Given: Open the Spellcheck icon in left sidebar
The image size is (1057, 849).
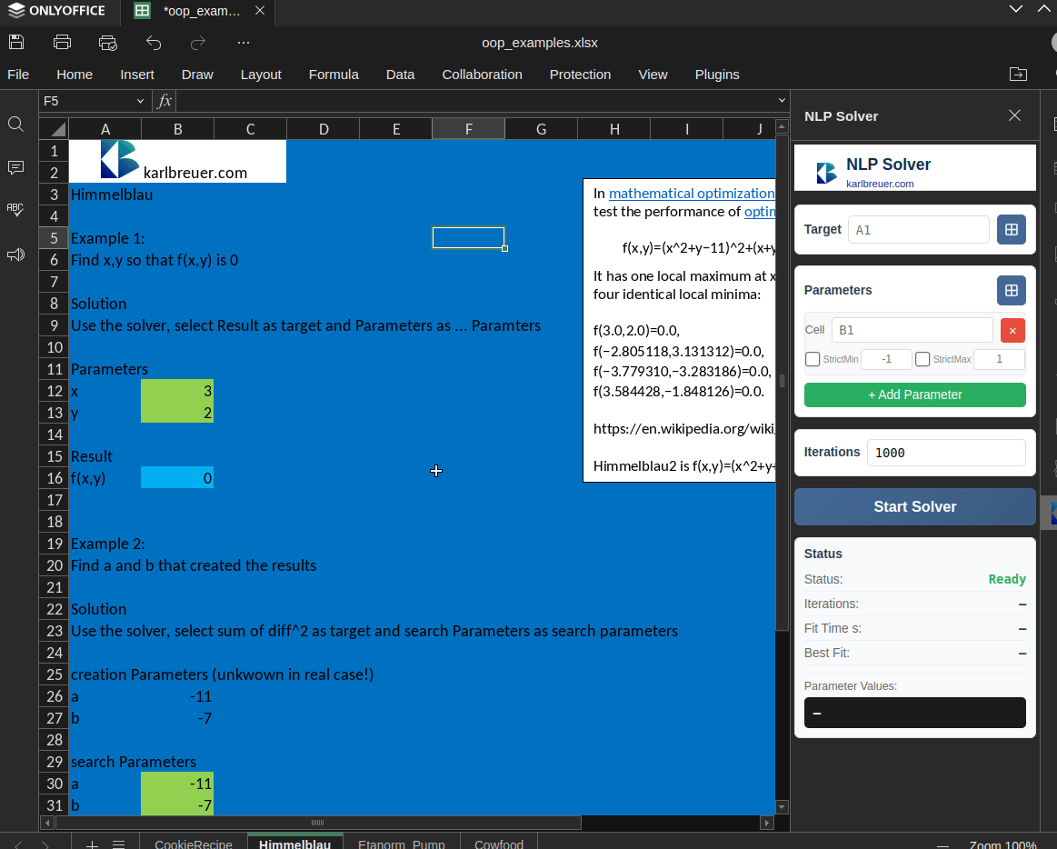Looking at the screenshot, I should click(15, 209).
